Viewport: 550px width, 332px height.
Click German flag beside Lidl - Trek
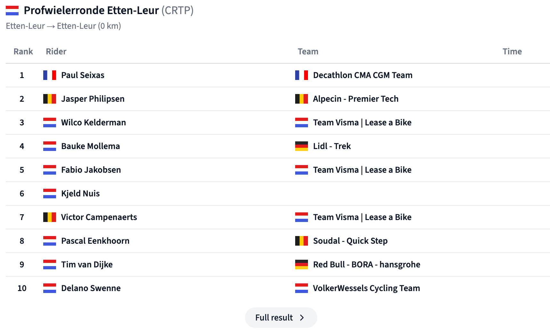[x=302, y=146]
